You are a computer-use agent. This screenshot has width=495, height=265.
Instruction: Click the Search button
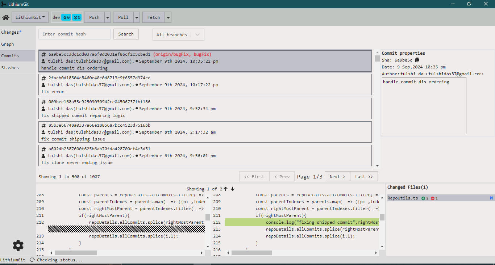(126, 34)
